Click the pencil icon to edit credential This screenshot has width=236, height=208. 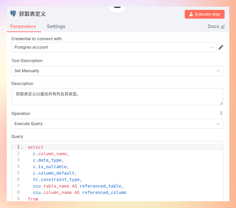[x=221, y=47]
